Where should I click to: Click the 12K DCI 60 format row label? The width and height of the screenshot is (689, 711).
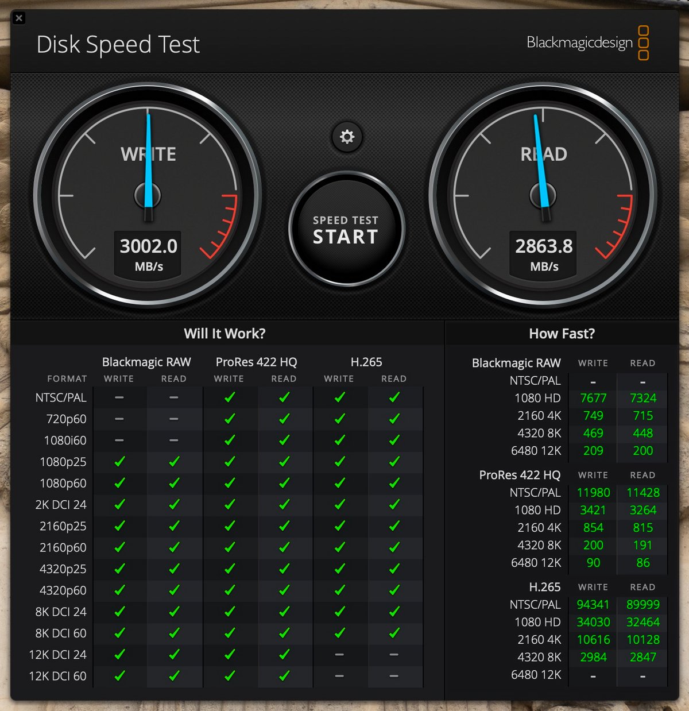58,677
